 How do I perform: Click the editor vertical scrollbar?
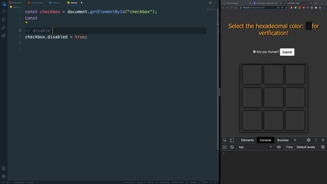pyautogui.click(x=218, y=79)
